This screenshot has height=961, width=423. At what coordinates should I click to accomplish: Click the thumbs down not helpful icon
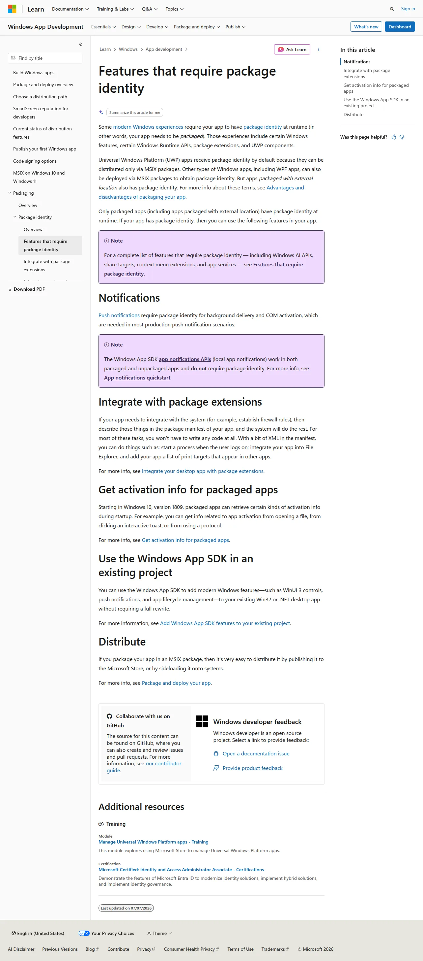coord(402,137)
